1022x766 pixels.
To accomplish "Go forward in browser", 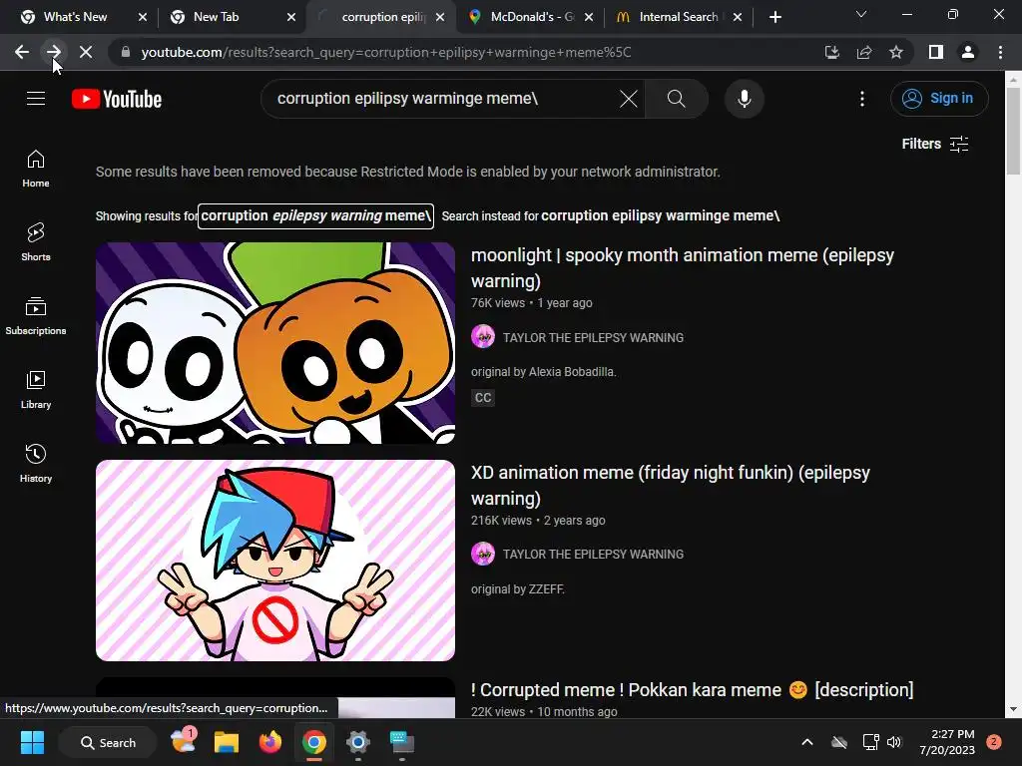I will 54,52.
